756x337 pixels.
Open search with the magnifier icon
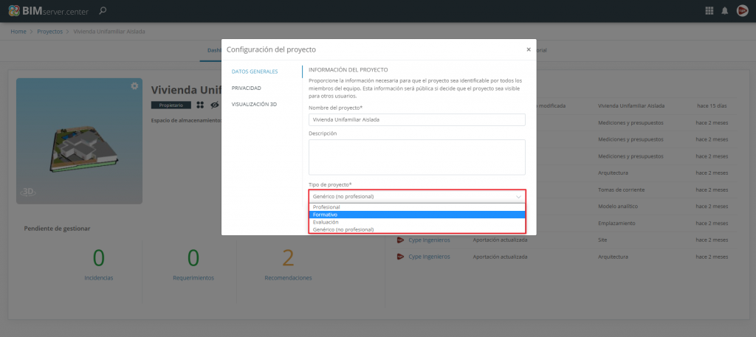(103, 10)
